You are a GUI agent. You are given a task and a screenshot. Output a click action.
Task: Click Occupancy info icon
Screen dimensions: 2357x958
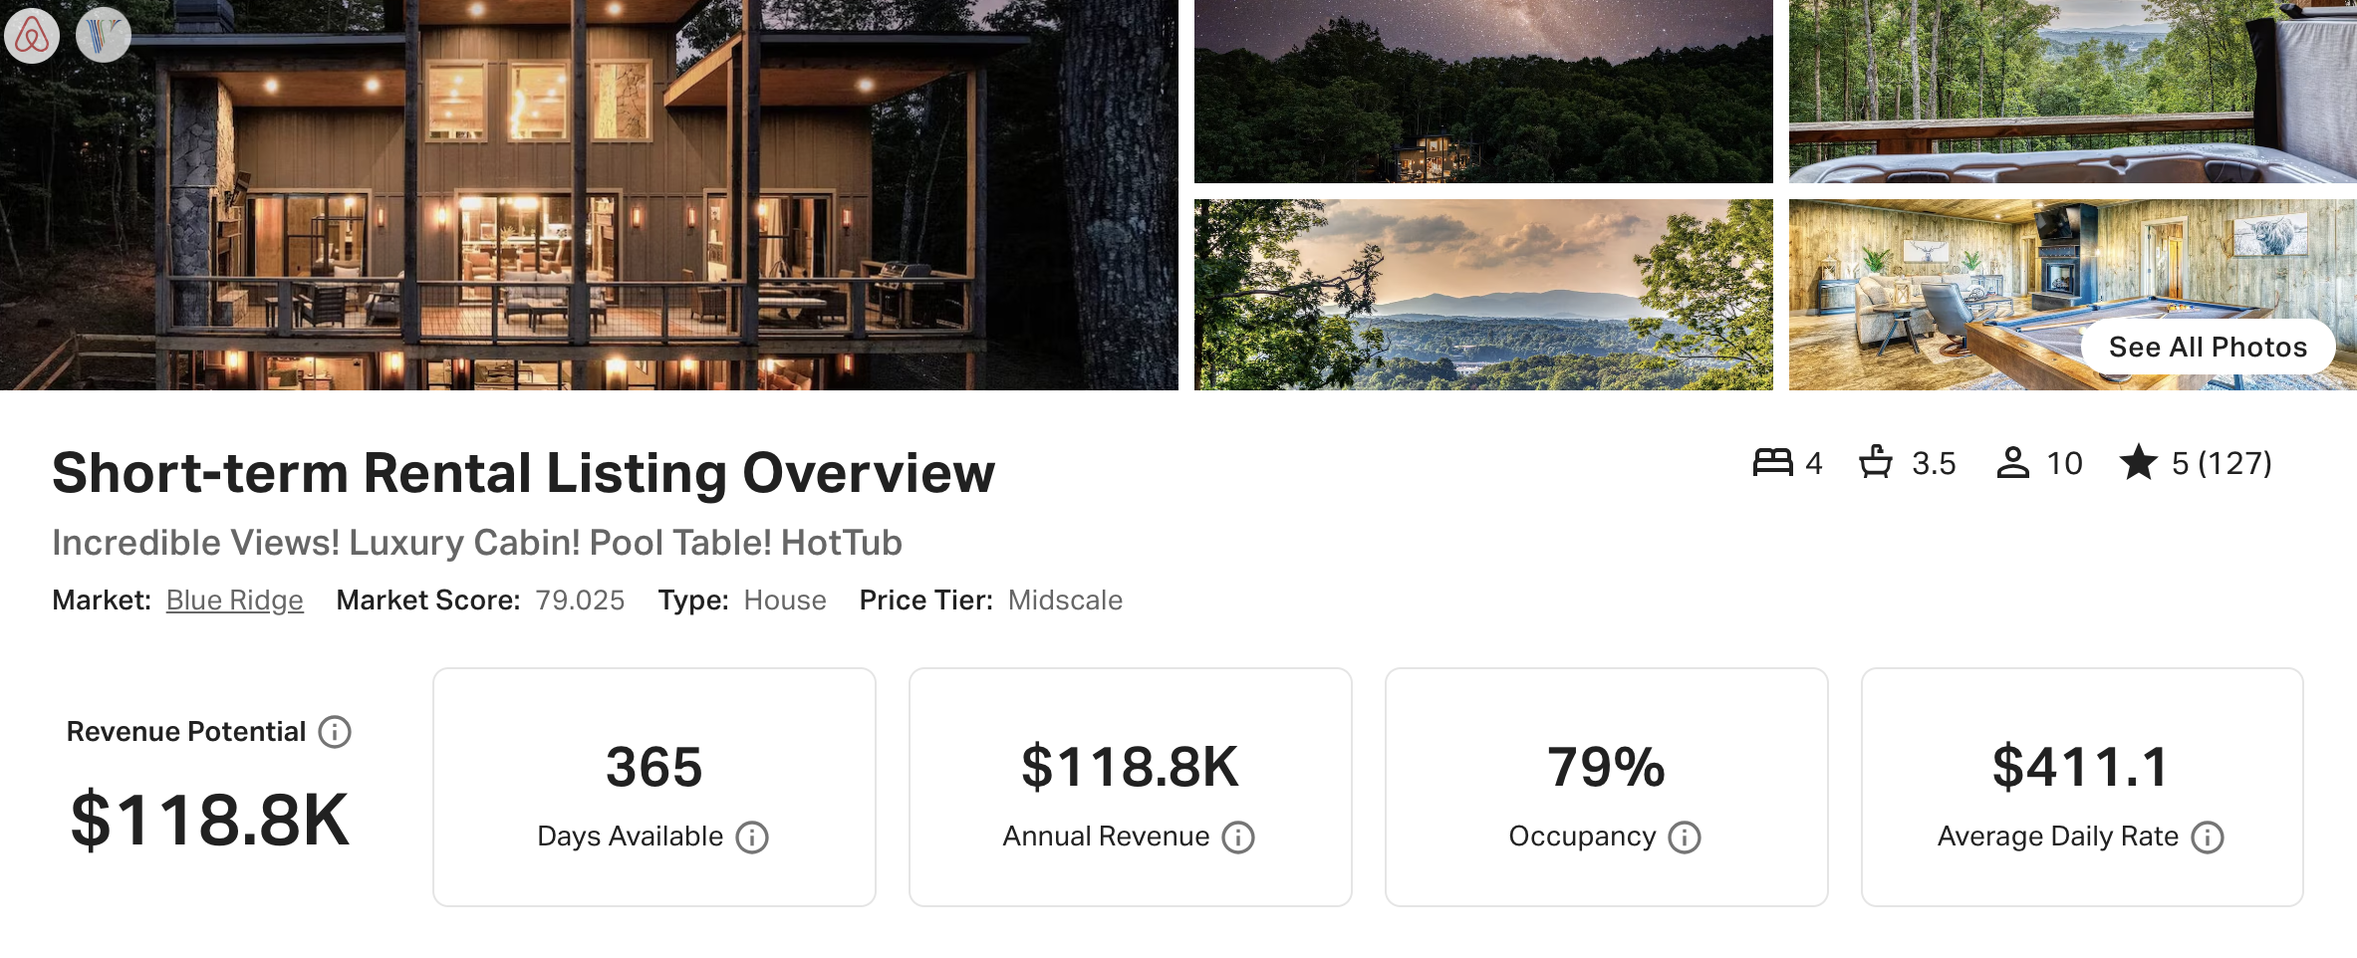(x=1685, y=838)
